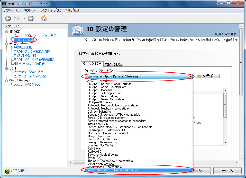Click the システム情報 icon at bottom left

7,171
